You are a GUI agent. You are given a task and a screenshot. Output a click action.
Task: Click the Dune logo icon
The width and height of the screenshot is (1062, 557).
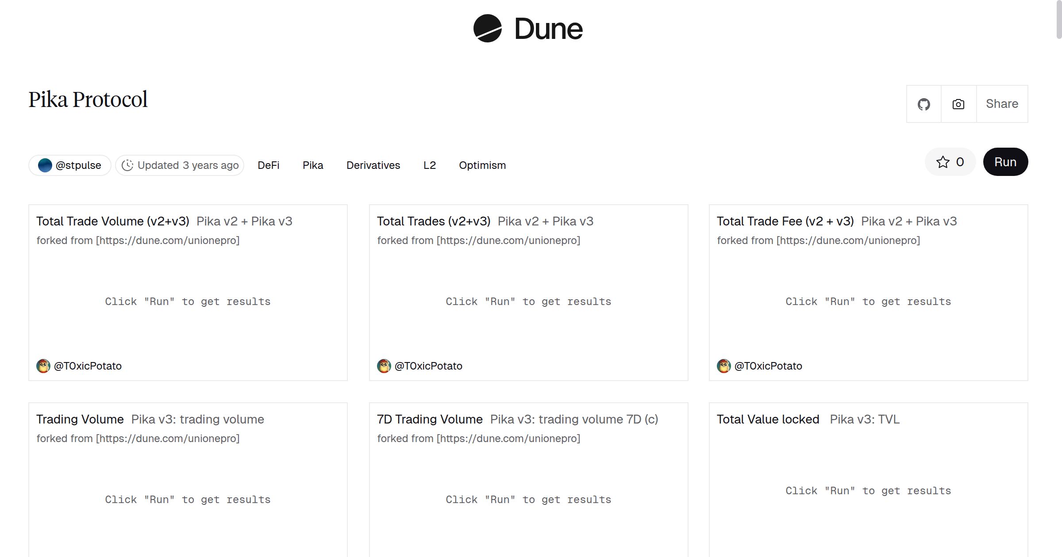point(487,28)
